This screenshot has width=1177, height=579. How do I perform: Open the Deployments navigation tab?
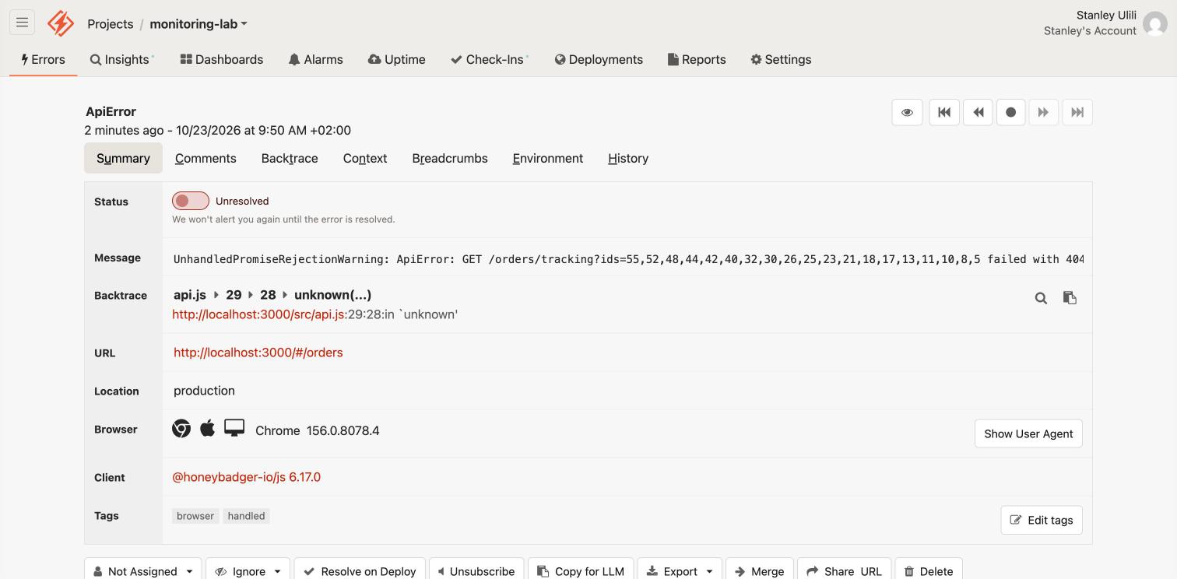[599, 59]
